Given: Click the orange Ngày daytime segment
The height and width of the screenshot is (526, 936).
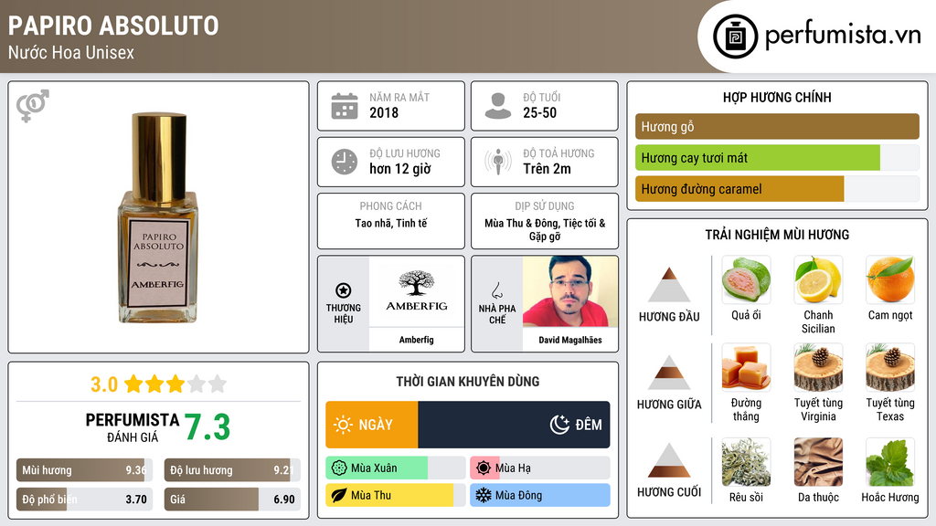Looking at the screenshot, I should point(372,425).
